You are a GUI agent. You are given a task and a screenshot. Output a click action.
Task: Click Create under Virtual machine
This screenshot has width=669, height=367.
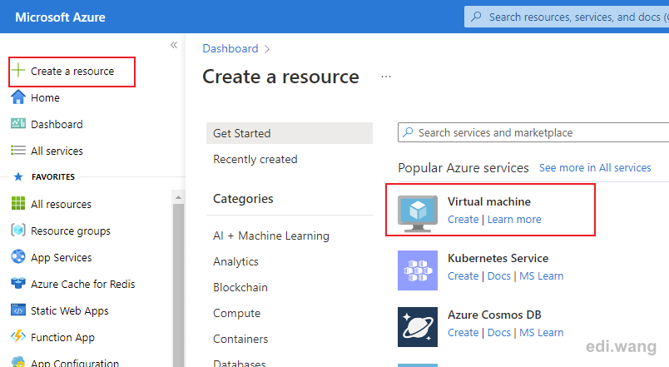coord(463,220)
